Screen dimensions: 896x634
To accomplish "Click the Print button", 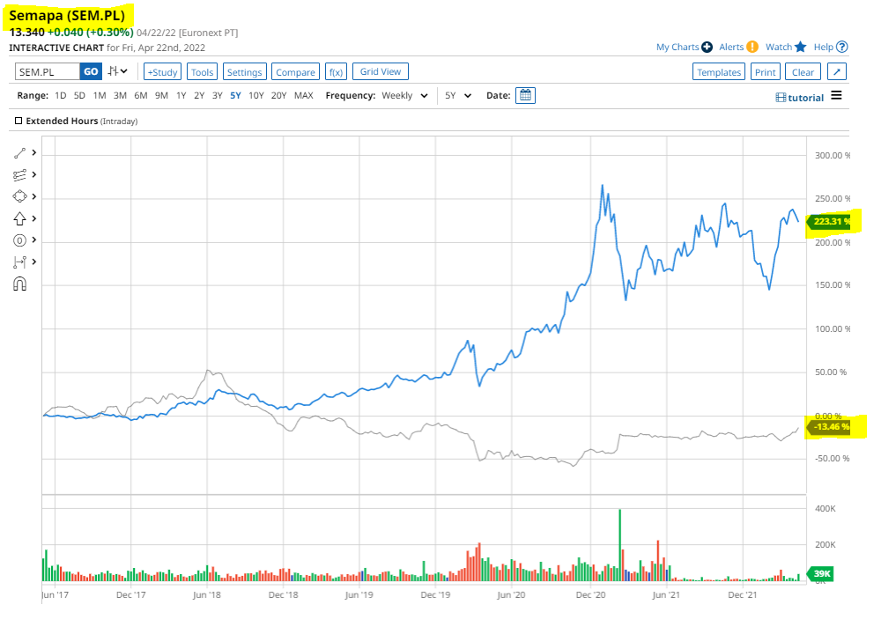I will (x=765, y=72).
